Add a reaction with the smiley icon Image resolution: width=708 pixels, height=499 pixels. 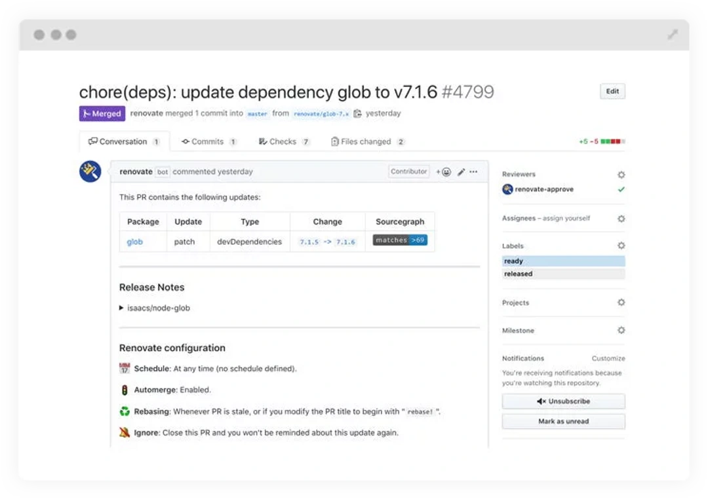pyautogui.click(x=443, y=172)
